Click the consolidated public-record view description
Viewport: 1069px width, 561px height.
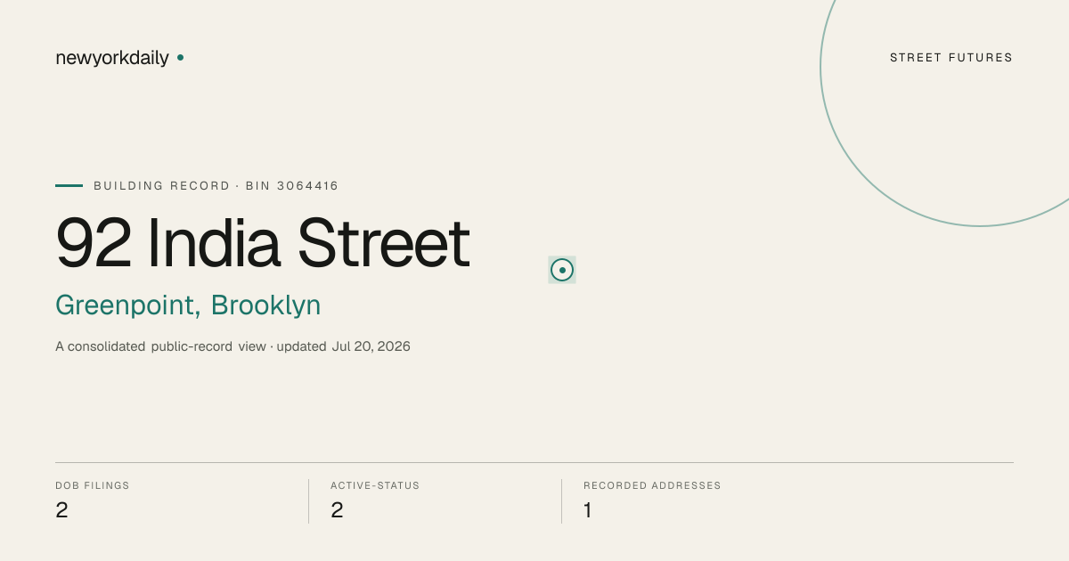tap(160, 346)
